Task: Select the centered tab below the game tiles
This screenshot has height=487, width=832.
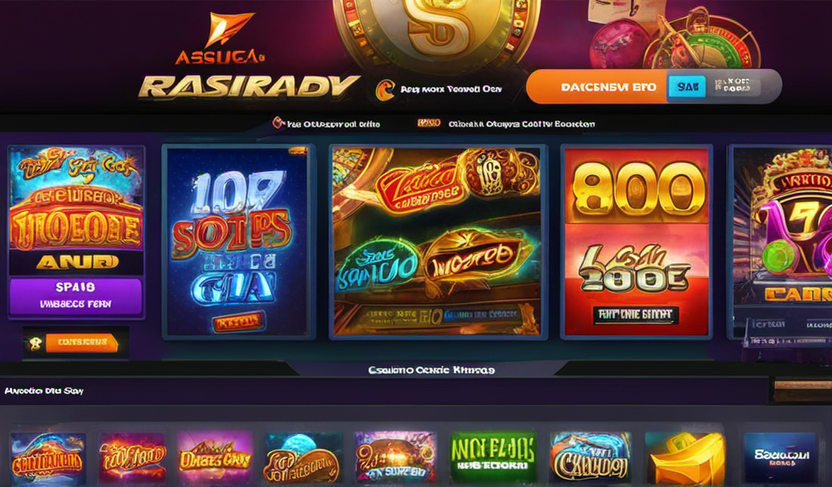Action: (x=431, y=370)
